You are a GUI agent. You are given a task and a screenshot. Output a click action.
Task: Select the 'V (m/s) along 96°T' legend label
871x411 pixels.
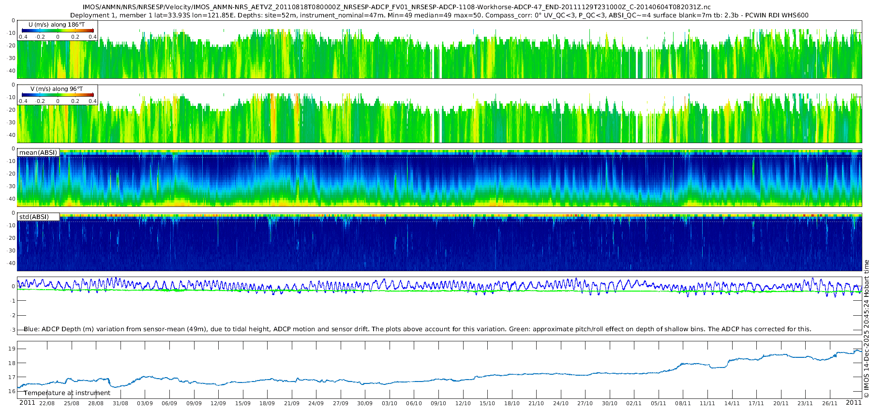57,89
